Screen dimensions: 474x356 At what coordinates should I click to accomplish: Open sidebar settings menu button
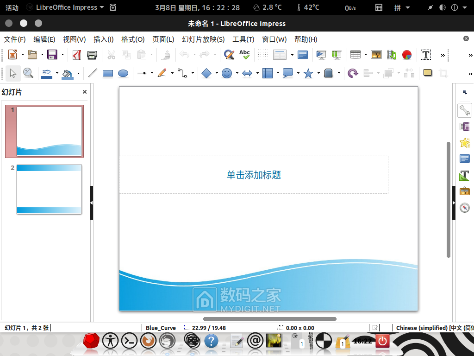point(465,92)
